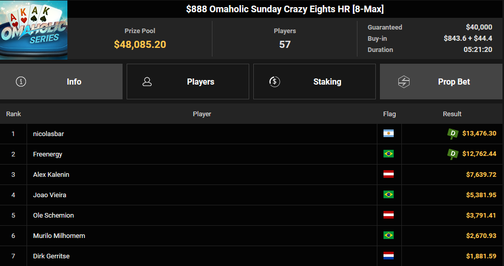Screen dimensions: 504x266
Task: Click the Prop Bet hexagon icon
Action: coord(404,82)
